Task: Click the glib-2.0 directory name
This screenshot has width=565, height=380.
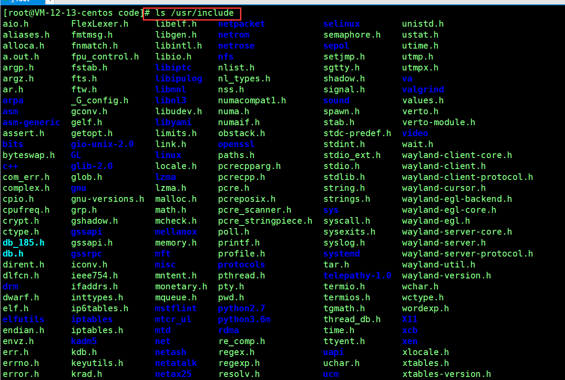Action: [92, 166]
